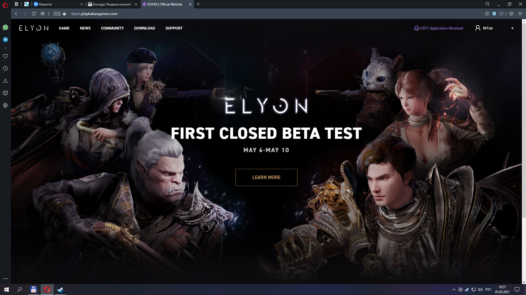Show hidden system tray icons

(x=454, y=290)
